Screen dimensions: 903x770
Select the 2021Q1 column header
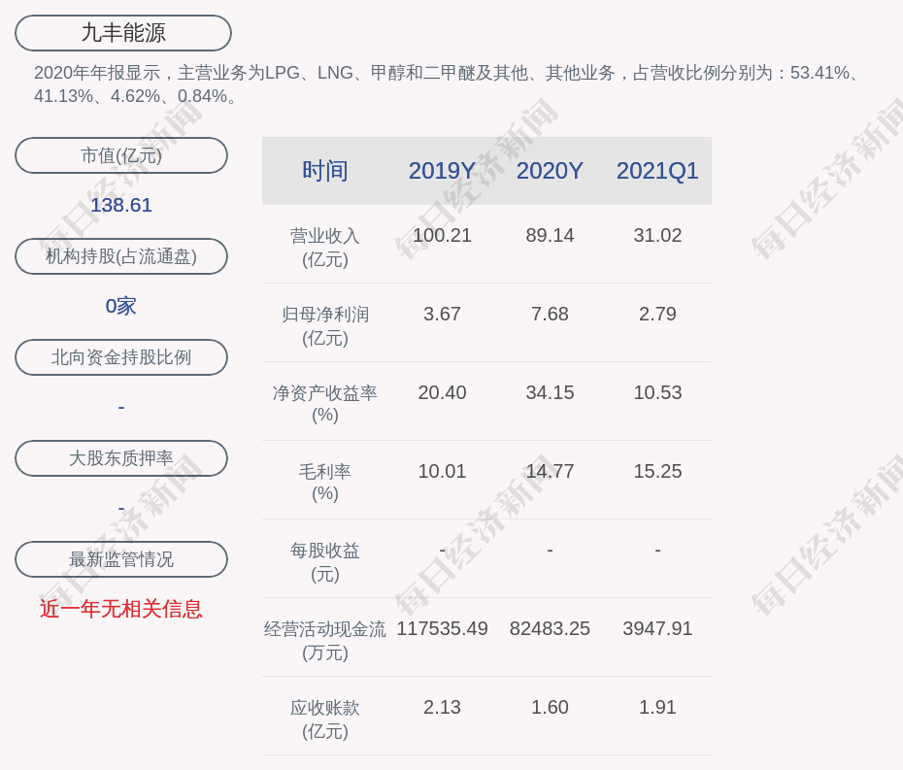tap(657, 171)
